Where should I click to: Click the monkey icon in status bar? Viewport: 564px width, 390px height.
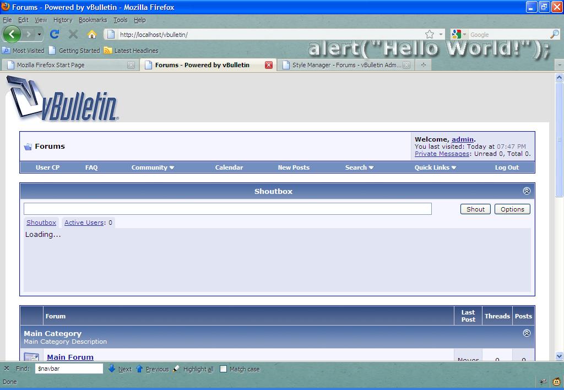(556, 382)
